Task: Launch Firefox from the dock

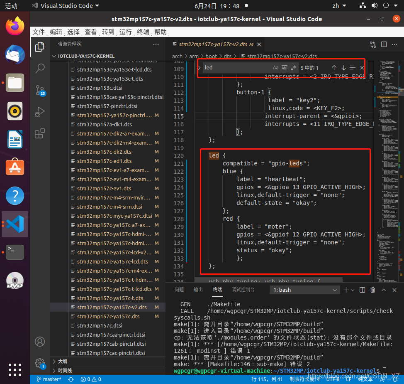Action: tap(15, 26)
